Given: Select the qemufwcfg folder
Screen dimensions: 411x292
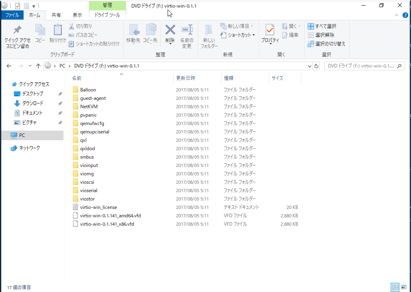Looking at the screenshot, I should pyautogui.click(x=92, y=123).
